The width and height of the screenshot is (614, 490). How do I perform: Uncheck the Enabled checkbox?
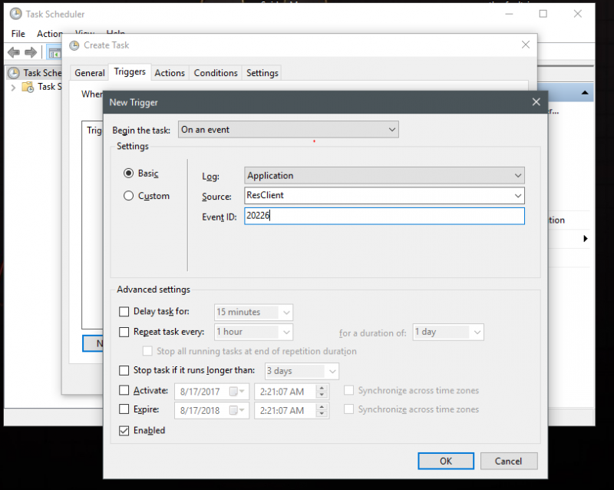point(124,430)
